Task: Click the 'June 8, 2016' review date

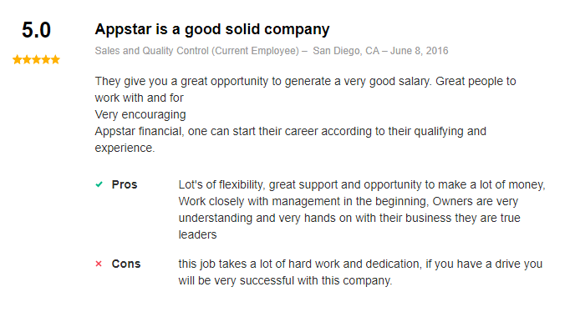Action: pos(420,51)
